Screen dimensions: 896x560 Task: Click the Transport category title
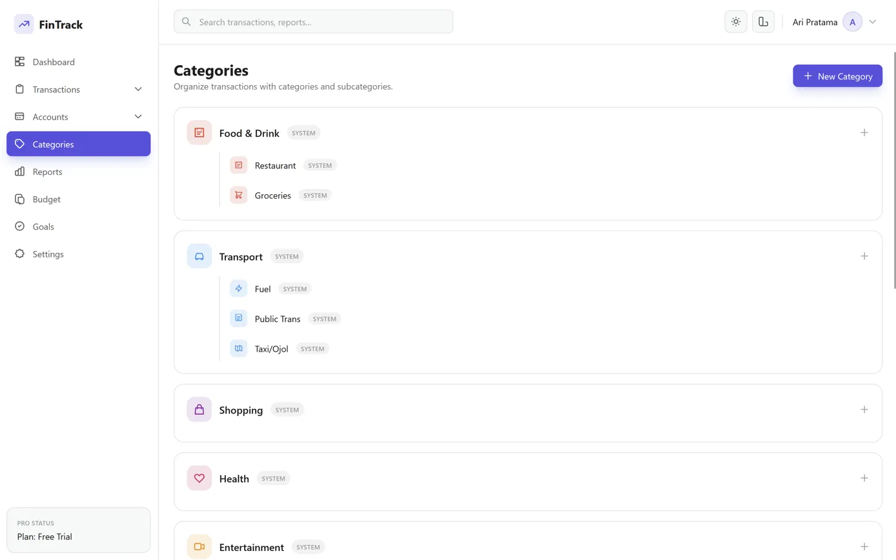241,257
